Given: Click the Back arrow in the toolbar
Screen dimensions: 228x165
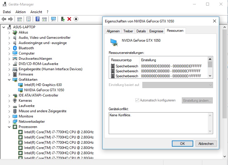Looking at the screenshot, I should pyautogui.click(x=4, y=19).
